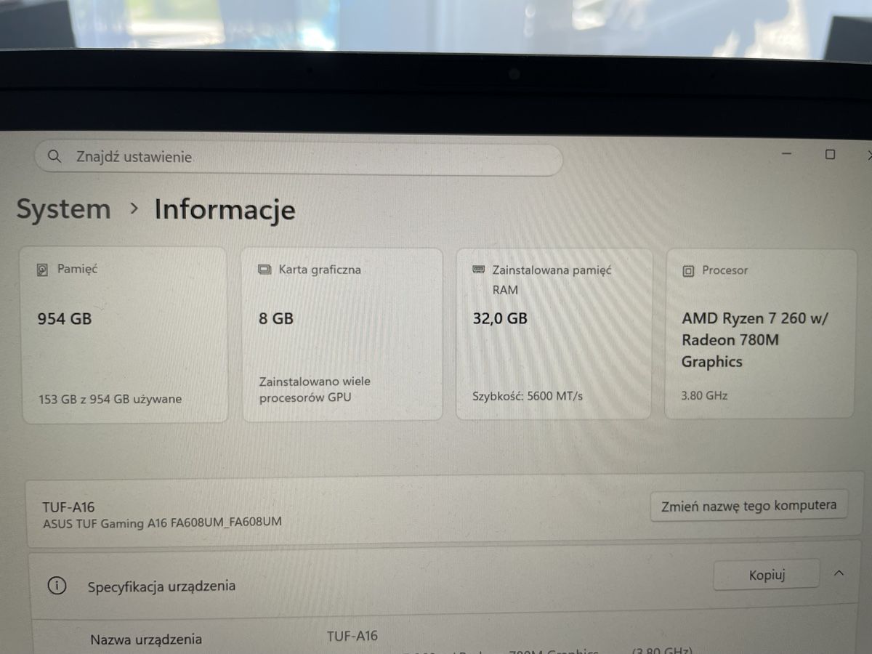The image size is (872, 654).
Task: Click the 'TUF-A16' computer name heading
Action: click(x=68, y=506)
